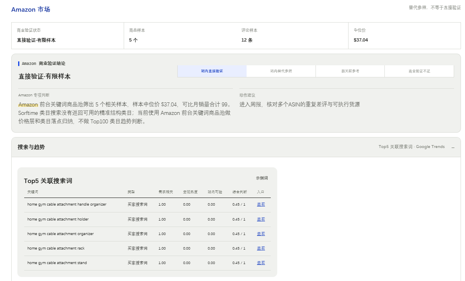
Task: Click the 入口 column header
Action: [260, 192]
